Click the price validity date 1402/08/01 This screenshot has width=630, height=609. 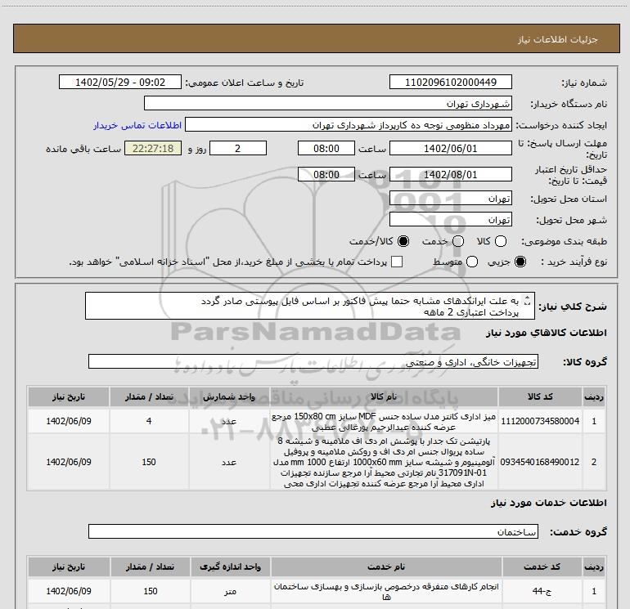(x=450, y=174)
